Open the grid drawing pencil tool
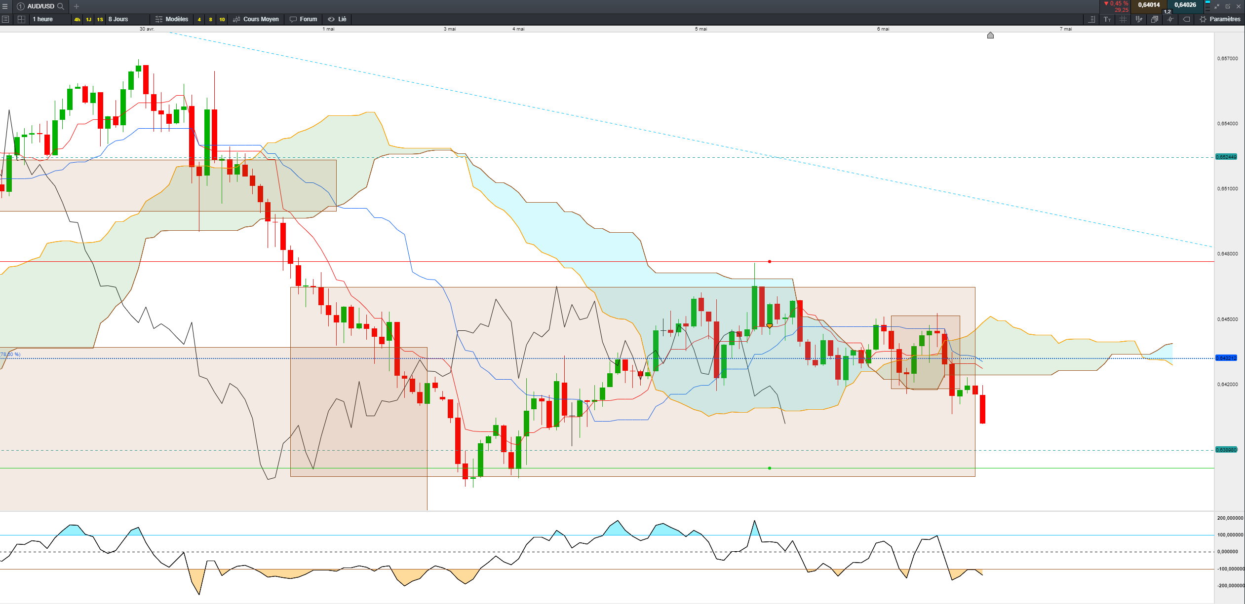This screenshot has height=604, width=1245. click(1139, 19)
